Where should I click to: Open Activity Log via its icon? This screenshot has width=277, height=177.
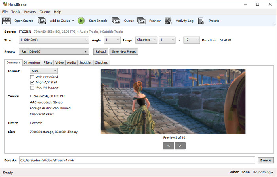coord(168,21)
